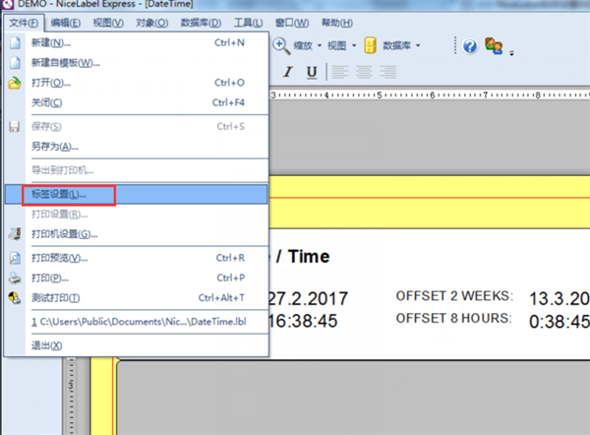Center align the text
This screenshot has width=590, height=435.
point(364,72)
